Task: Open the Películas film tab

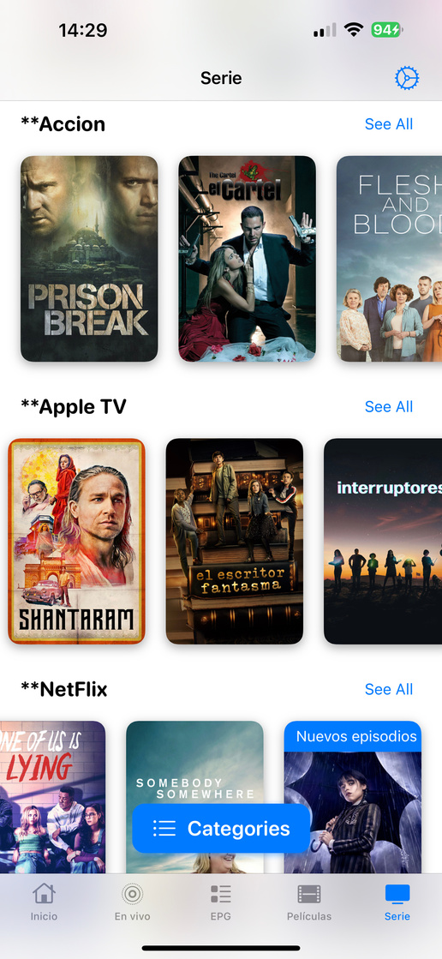Action: coord(308,902)
